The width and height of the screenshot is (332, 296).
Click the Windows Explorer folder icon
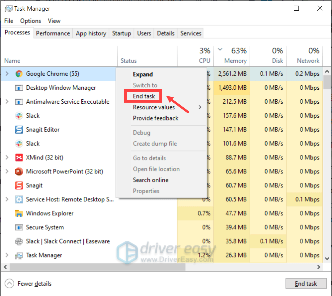pyautogui.click(x=19, y=213)
